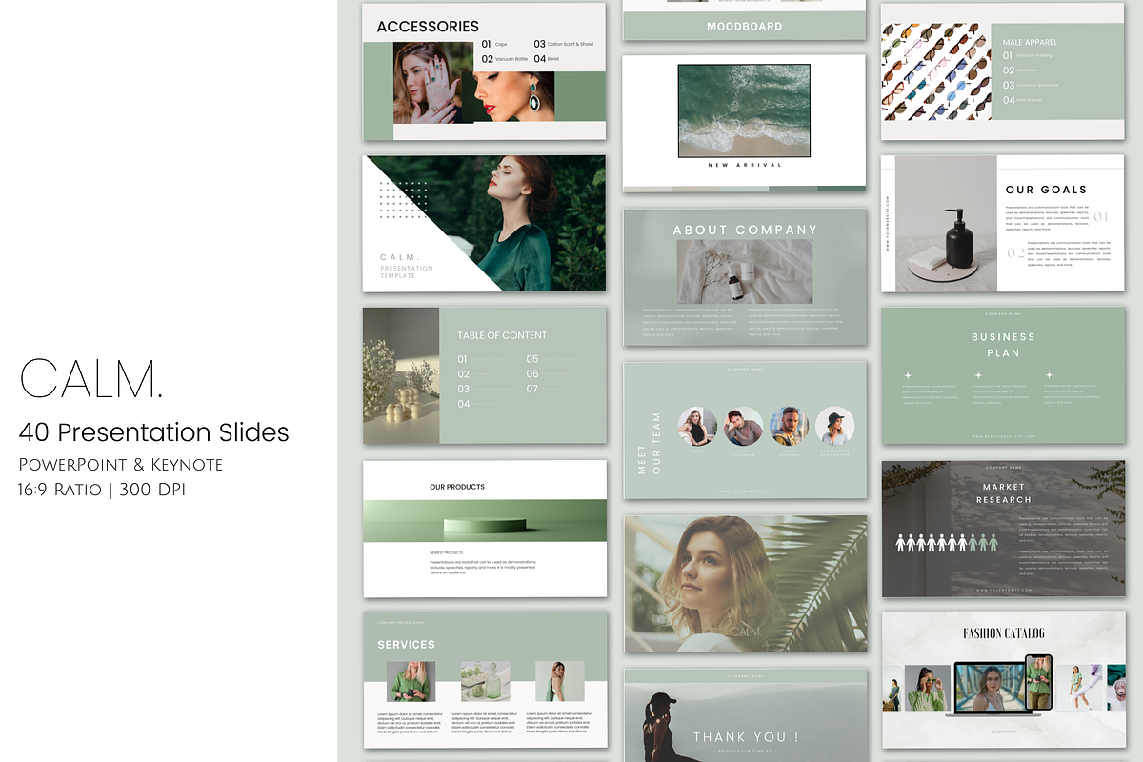Click the middle product photo in Services
The image size is (1143, 762).
pos(485,682)
